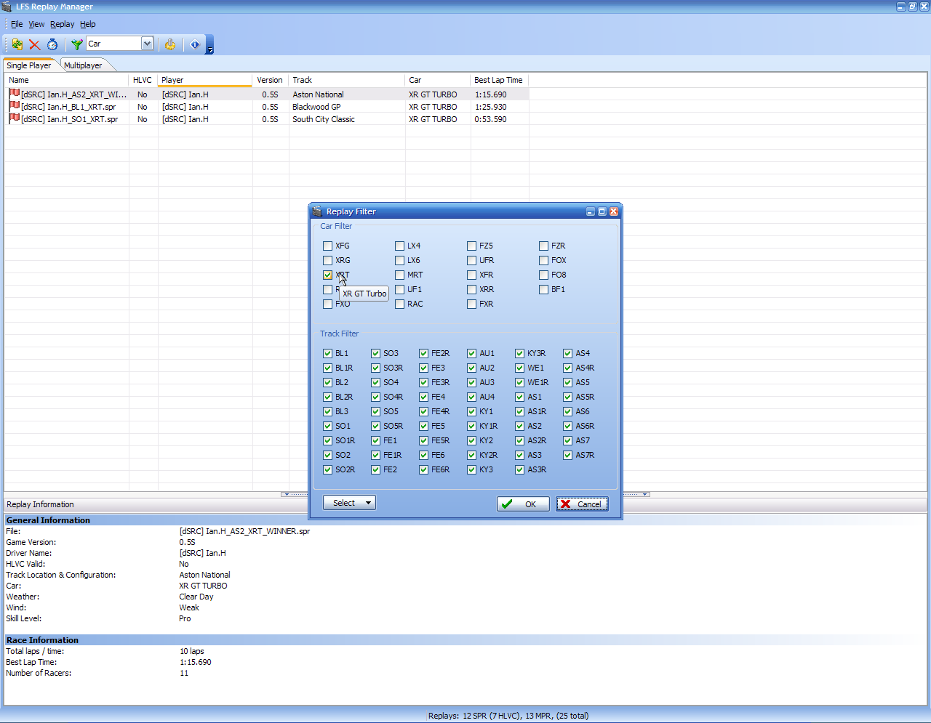The image size is (931, 723).
Task: Uncheck the SO3 track checkbox
Action: (x=375, y=353)
